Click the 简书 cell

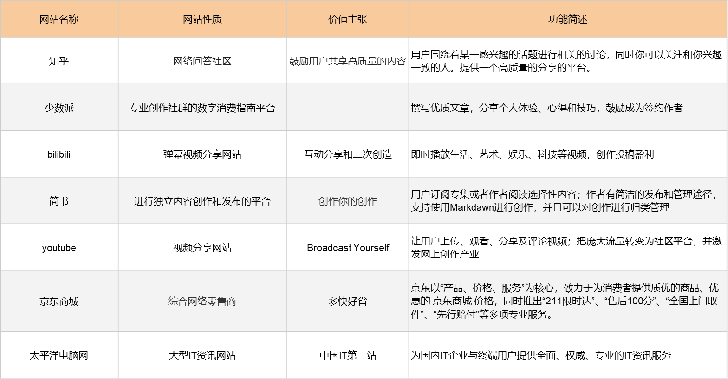click(59, 201)
